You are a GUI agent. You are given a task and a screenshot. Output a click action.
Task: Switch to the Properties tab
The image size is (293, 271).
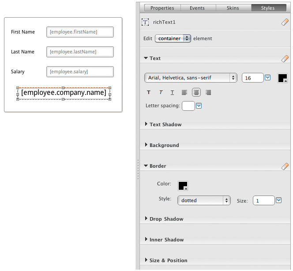pyautogui.click(x=162, y=8)
